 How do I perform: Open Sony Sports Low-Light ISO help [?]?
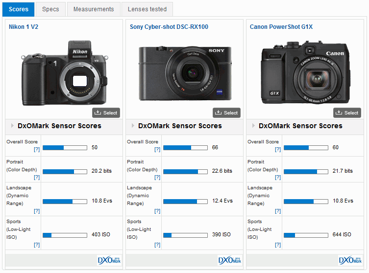pyautogui.click(x=157, y=245)
